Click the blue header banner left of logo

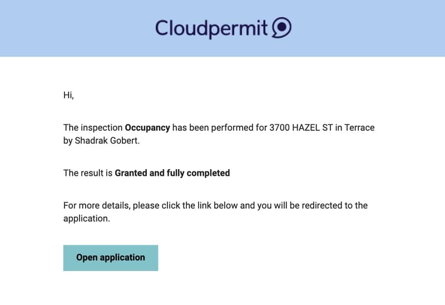[x=77, y=28]
